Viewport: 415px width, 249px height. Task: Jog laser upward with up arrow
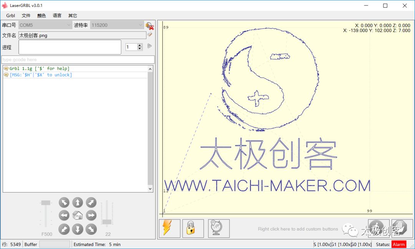[x=78, y=203]
